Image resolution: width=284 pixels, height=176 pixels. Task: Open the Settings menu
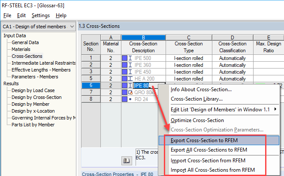point(41,15)
